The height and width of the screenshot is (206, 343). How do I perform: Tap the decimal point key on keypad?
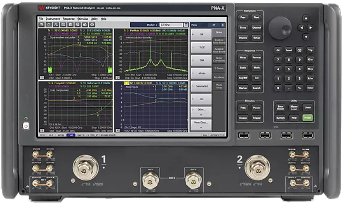click(x=289, y=88)
